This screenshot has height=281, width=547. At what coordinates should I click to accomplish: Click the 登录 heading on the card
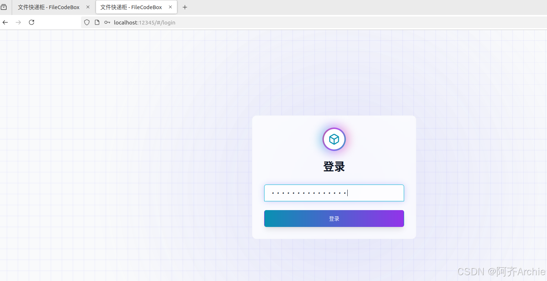(x=334, y=166)
